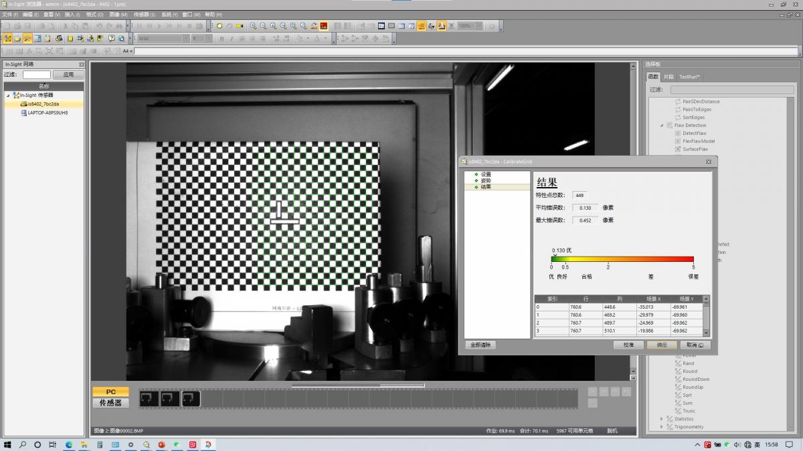Open the Windows Start menu

point(8,444)
